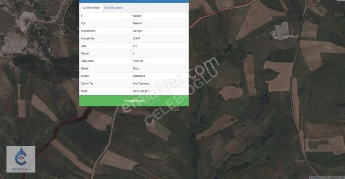Select the Ana Taşınmaz value
The height and width of the screenshot is (179, 345).
coord(141,83)
